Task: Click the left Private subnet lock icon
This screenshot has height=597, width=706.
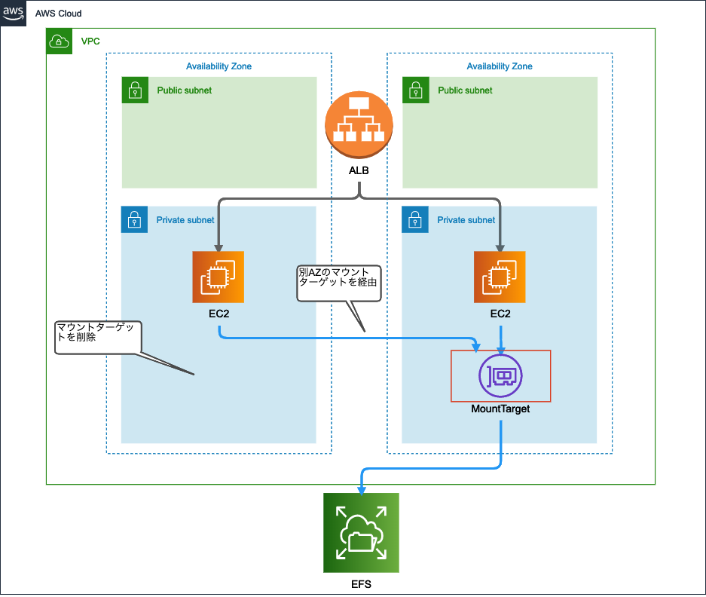Action: (134, 219)
